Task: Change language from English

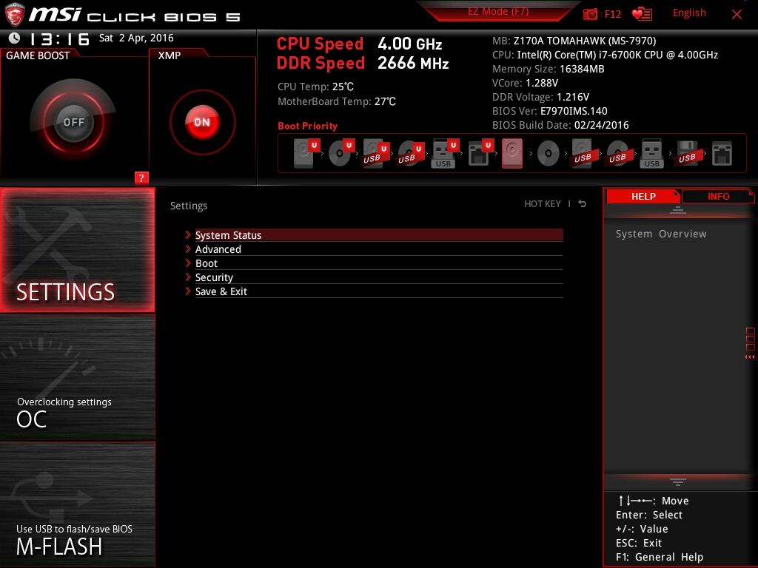Action: coord(689,13)
